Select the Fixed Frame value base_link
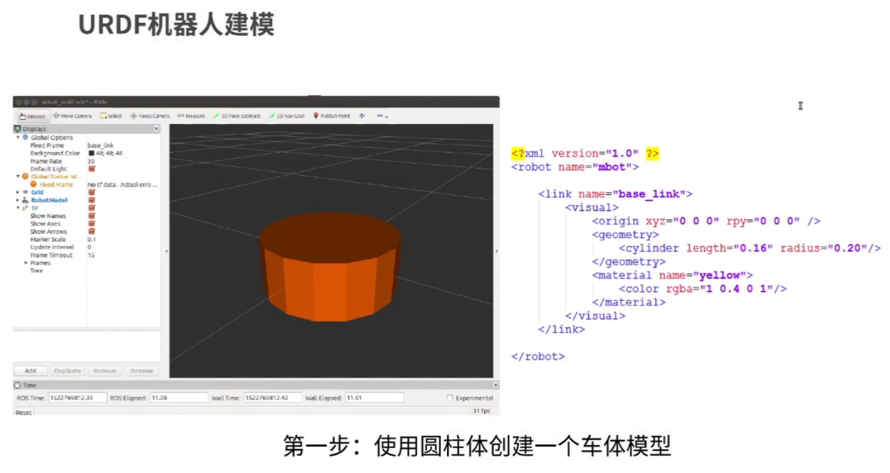 tap(101, 145)
